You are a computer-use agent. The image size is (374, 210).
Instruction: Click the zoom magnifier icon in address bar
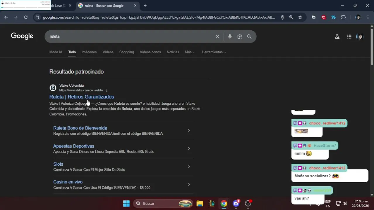(x=291, y=17)
